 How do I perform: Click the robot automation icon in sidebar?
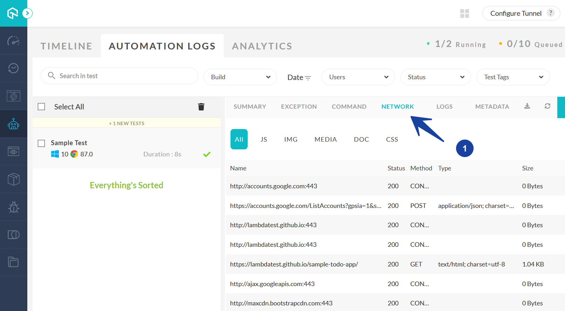click(13, 124)
